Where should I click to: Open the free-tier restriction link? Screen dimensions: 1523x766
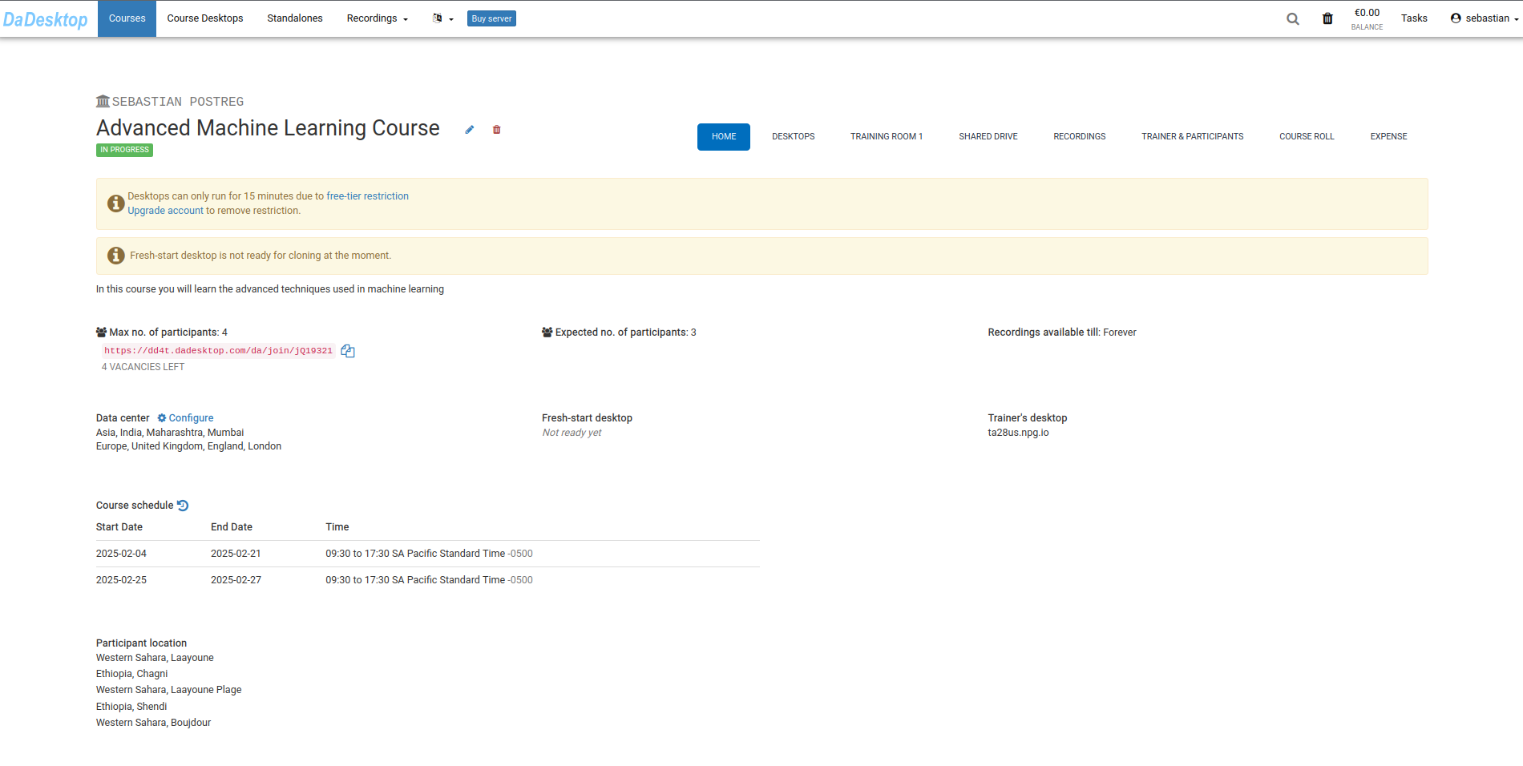click(x=367, y=196)
